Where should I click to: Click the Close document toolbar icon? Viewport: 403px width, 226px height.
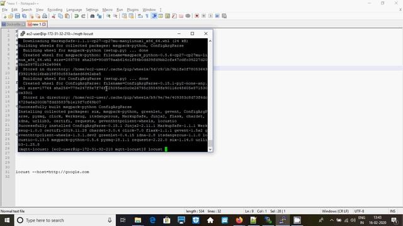click(31, 16)
